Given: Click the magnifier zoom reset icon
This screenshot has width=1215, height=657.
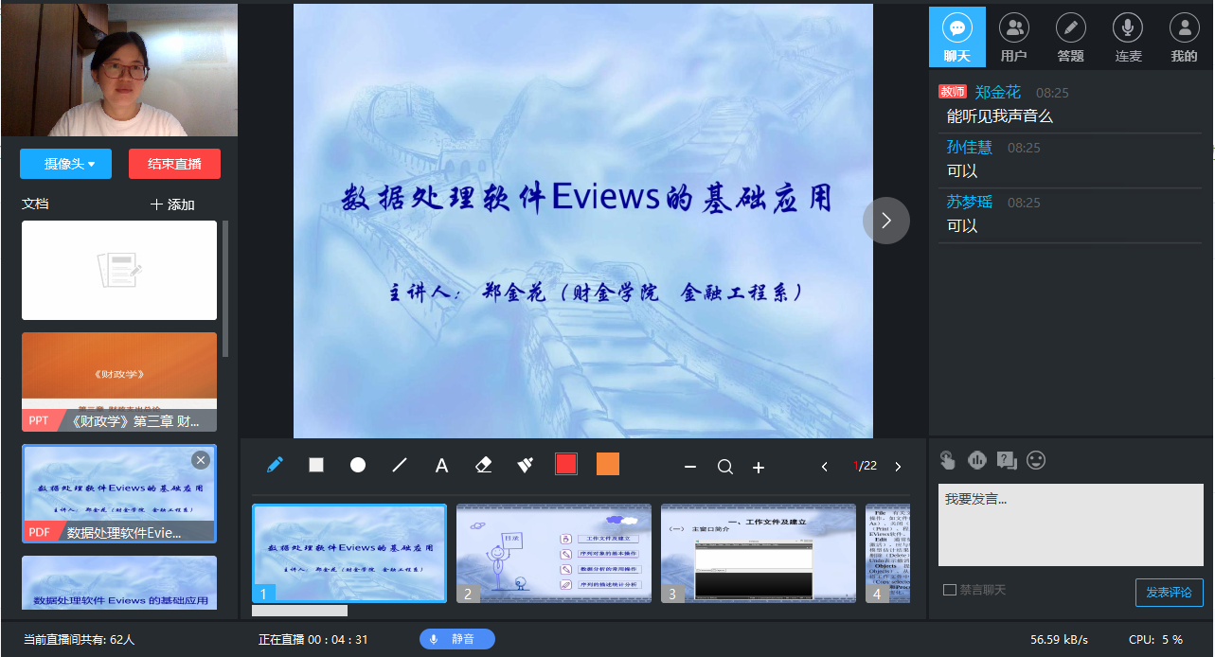Looking at the screenshot, I should [x=725, y=467].
